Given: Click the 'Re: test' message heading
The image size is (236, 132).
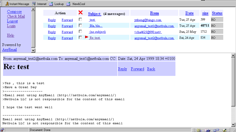Looking at the screenshot, I should [x=16, y=67].
